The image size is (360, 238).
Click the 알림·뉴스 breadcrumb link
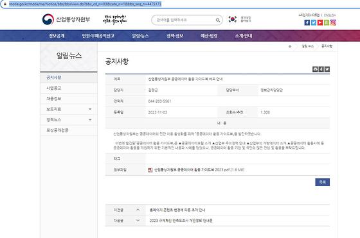point(308,46)
